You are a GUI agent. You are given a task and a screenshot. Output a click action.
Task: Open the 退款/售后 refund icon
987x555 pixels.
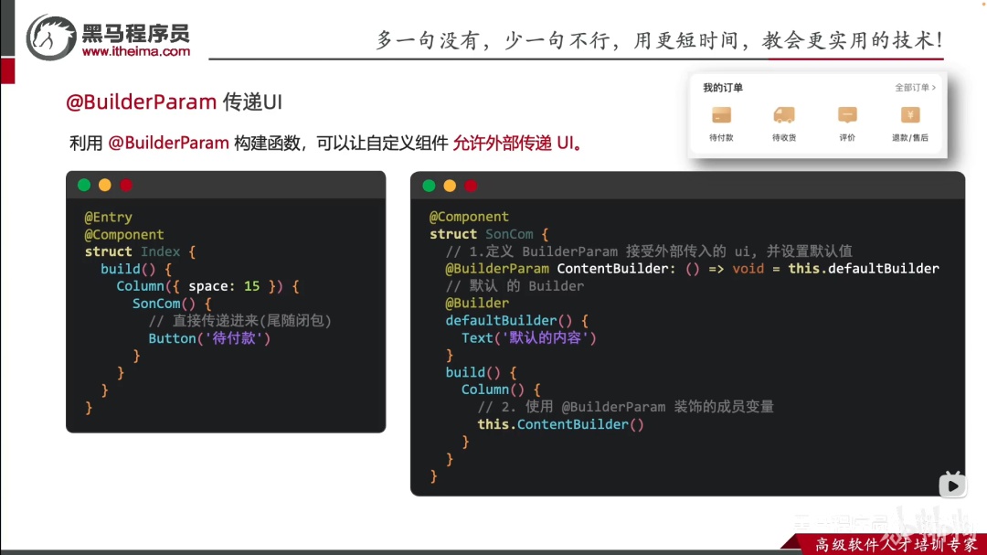pos(910,115)
